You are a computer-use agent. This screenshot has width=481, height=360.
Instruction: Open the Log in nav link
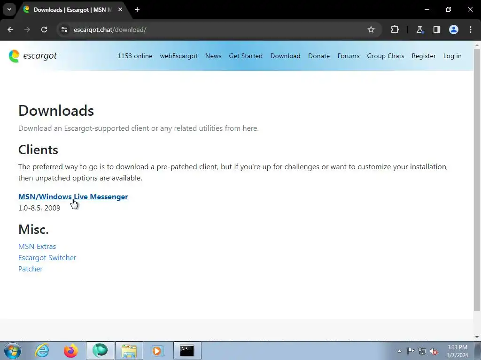click(452, 56)
